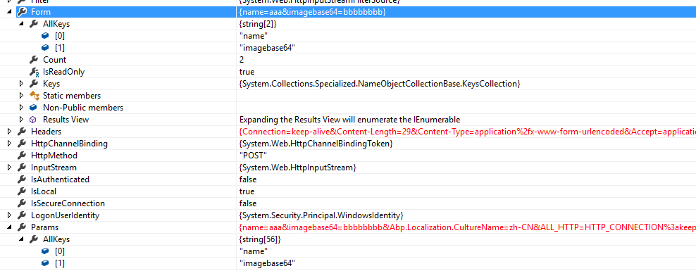Screen dimensions: 696x271
Task: Click the System.Web.HttpInputStream value
Action: click(298, 168)
